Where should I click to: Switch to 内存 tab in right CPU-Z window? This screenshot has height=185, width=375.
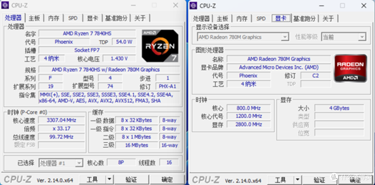(x=242, y=19)
